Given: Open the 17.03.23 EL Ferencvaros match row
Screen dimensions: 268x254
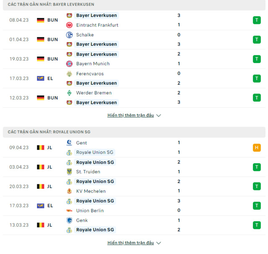Looking at the screenshot, I should [134, 79].
